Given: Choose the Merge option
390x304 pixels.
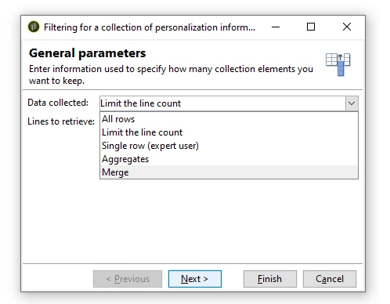Looking at the screenshot, I should (229, 172).
